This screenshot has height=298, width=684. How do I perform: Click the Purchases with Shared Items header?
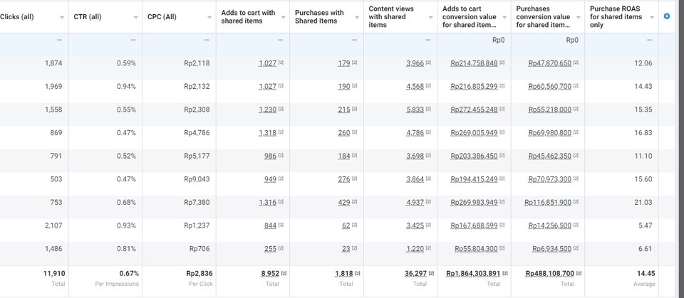[319, 16]
